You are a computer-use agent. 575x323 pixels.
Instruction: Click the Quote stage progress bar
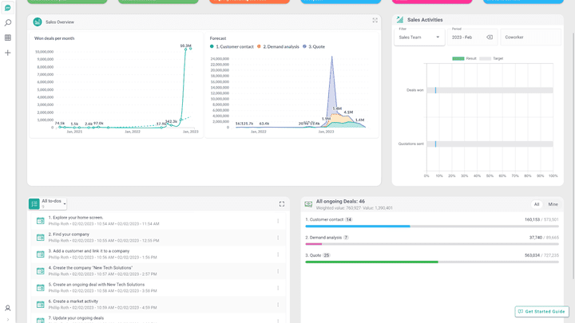click(x=431, y=262)
